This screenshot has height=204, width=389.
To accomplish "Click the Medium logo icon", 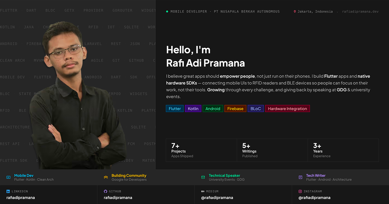I will click(x=203, y=191).
